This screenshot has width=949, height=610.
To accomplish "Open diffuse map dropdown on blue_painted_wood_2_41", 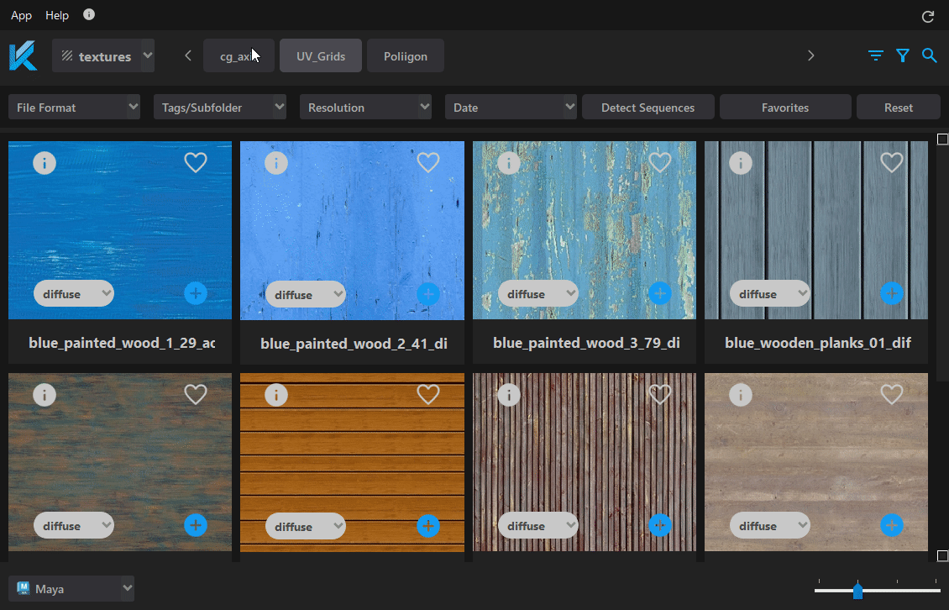I will (x=306, y=294).
